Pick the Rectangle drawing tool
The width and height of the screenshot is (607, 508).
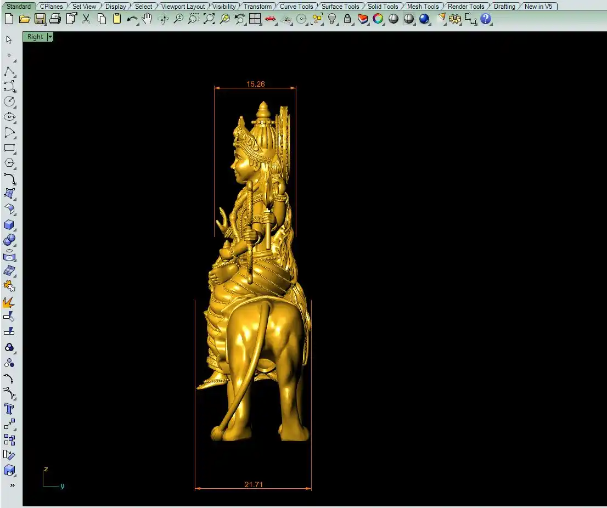point(9,148)
